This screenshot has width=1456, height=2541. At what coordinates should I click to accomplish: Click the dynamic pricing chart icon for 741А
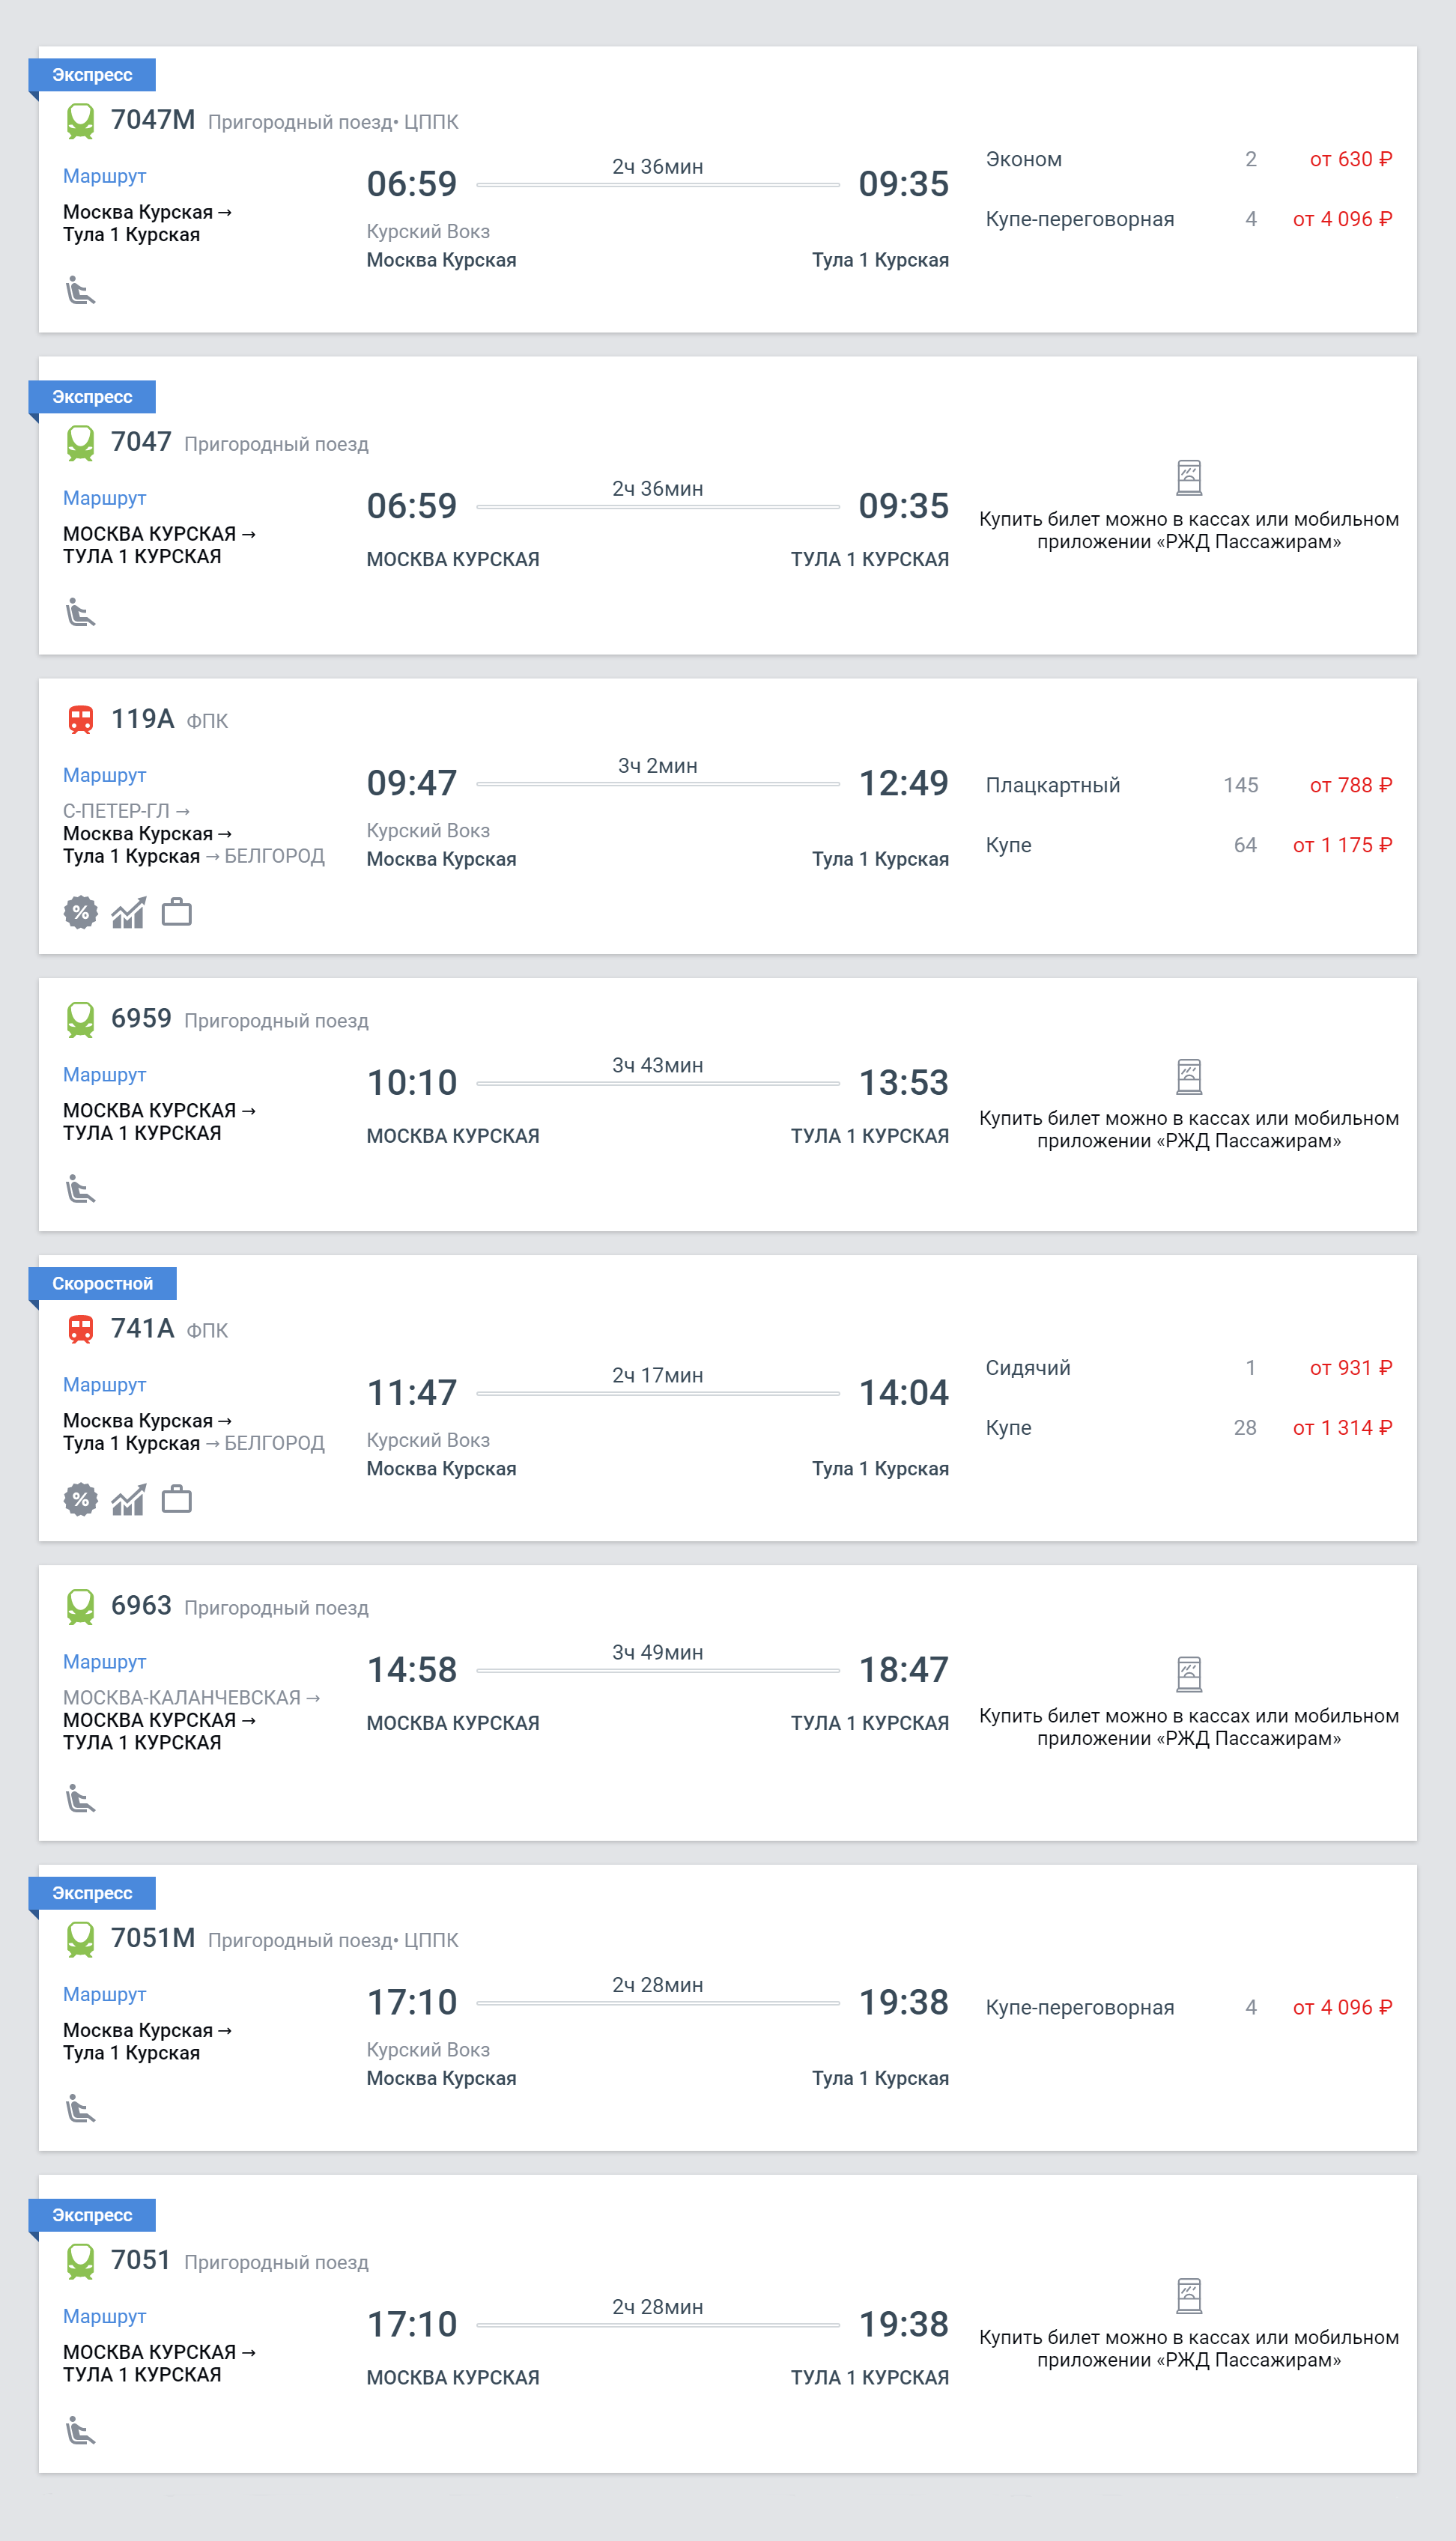click(x=128, y=1499)
